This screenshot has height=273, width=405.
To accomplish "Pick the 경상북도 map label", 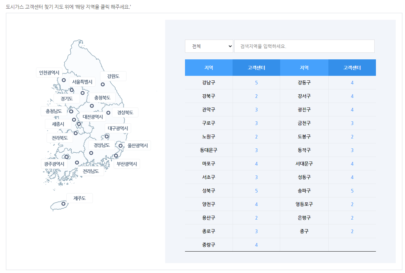I will pyautogui.click(x=125, y=112).
